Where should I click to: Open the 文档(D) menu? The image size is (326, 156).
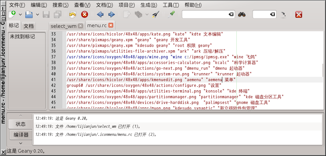(x=105, y=5)
